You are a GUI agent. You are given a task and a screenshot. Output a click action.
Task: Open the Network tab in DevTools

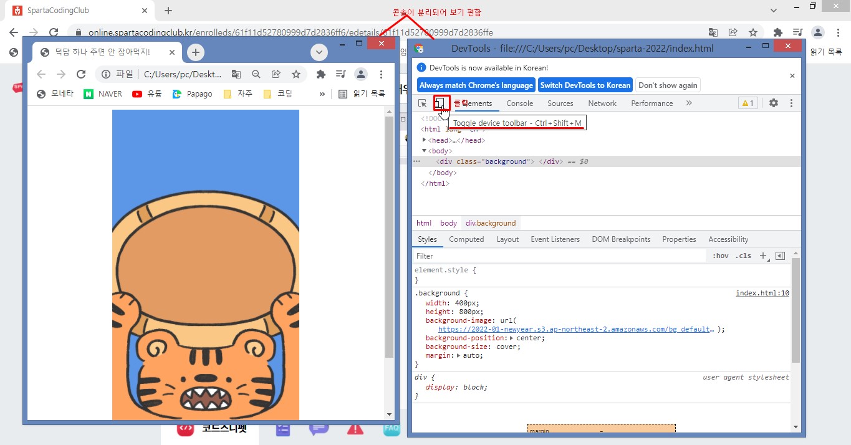tap(602, 103)
